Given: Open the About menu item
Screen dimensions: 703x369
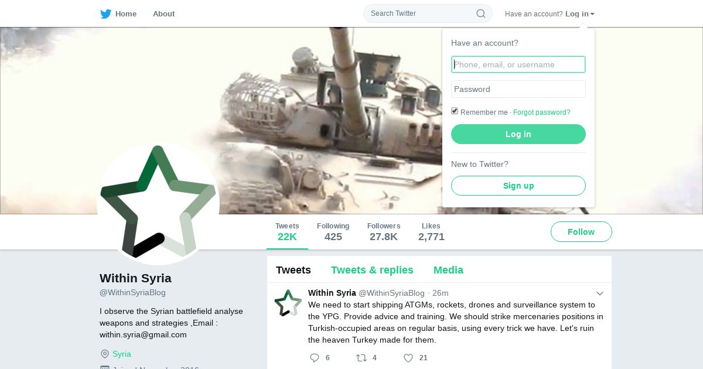Looking at the screenshot, I should pos(163,13).
